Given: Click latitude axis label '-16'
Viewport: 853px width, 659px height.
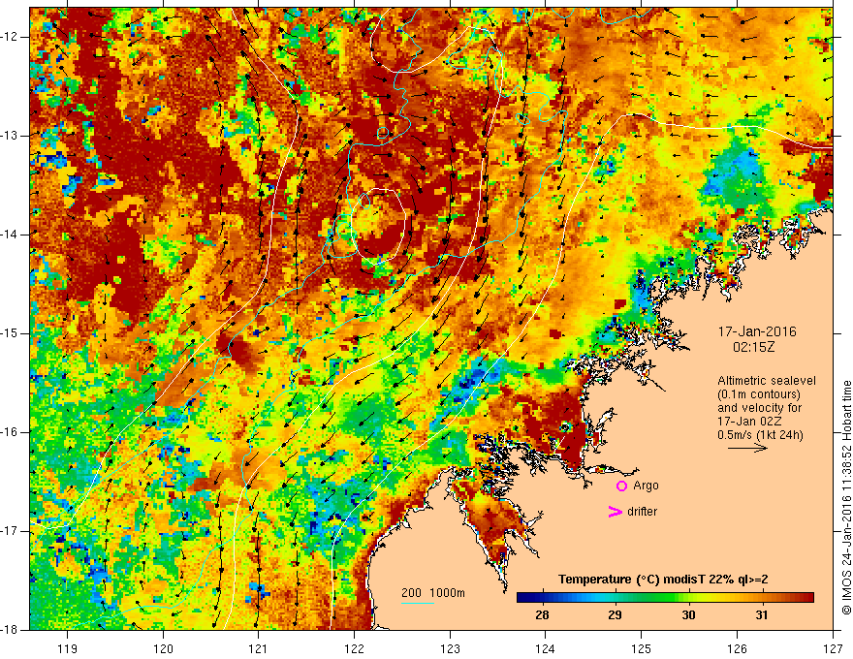Looking at the screenshot, I should coord(10,432).
